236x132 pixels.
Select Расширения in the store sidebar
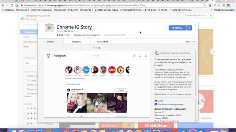(29, 32)
